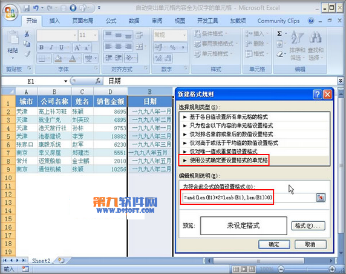
Task: Click the Excel Help question mark
Action: (311, 21)
